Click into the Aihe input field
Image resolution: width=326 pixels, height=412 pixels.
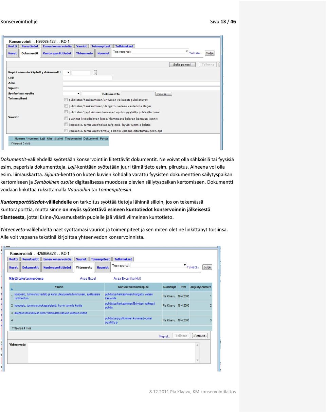click(x=142, y=83)
